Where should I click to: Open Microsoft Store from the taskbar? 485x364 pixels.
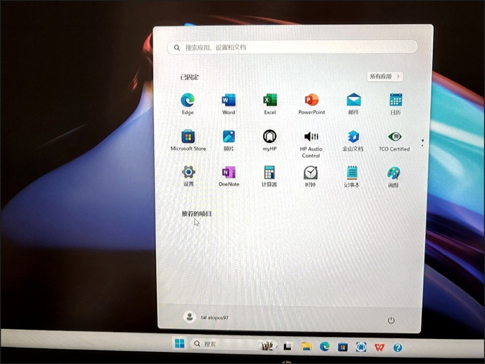342,347
